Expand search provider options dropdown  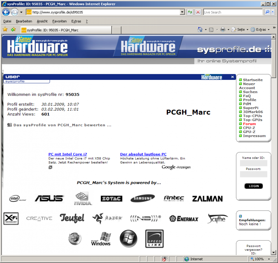(x=273, y=12)
